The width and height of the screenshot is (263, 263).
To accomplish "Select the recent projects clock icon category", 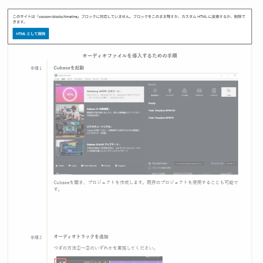I will pyautogui.click(x=155, y=92).
